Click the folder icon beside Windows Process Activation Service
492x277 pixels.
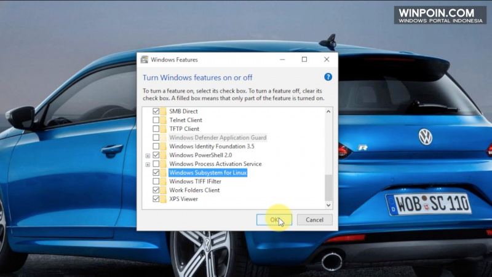tap(163, 164)
